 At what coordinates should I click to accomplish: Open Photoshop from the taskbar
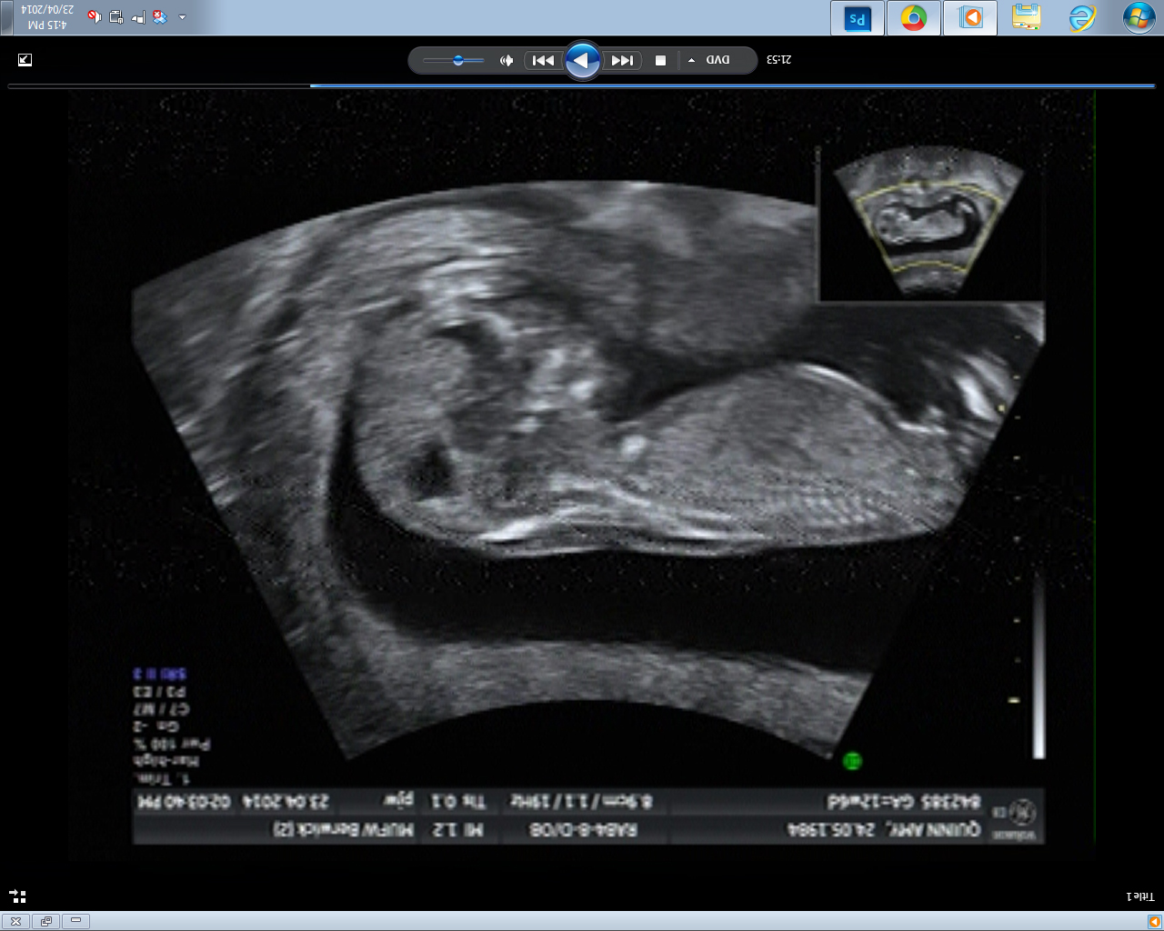click(x=857, y=18)
